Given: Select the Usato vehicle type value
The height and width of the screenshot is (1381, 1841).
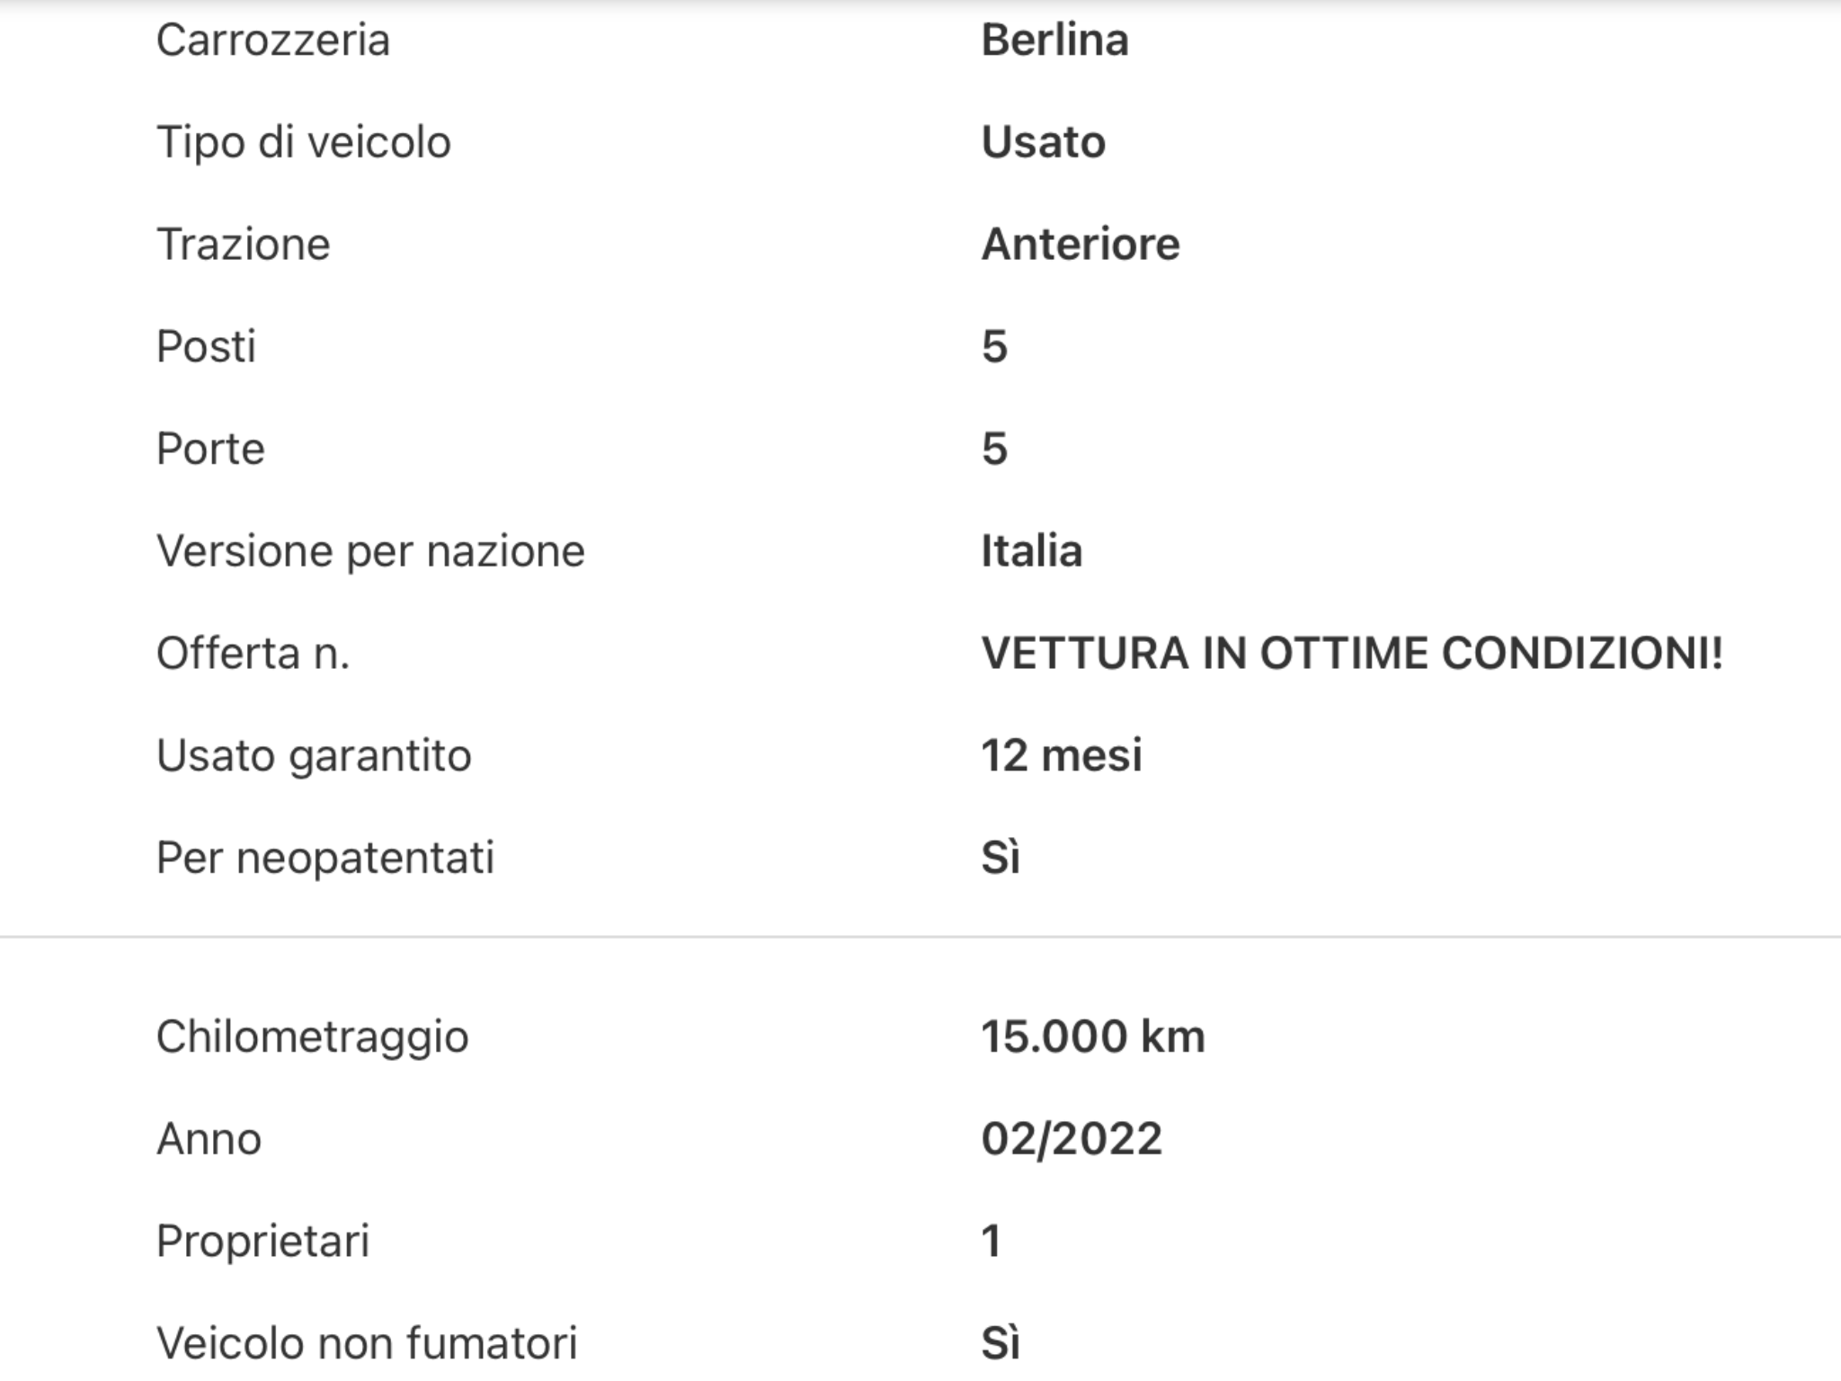Looking at the screenshot, I should click(x=1043, y=142).
